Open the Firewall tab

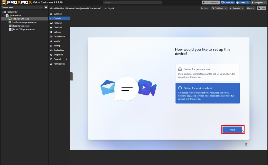point(59,59)
